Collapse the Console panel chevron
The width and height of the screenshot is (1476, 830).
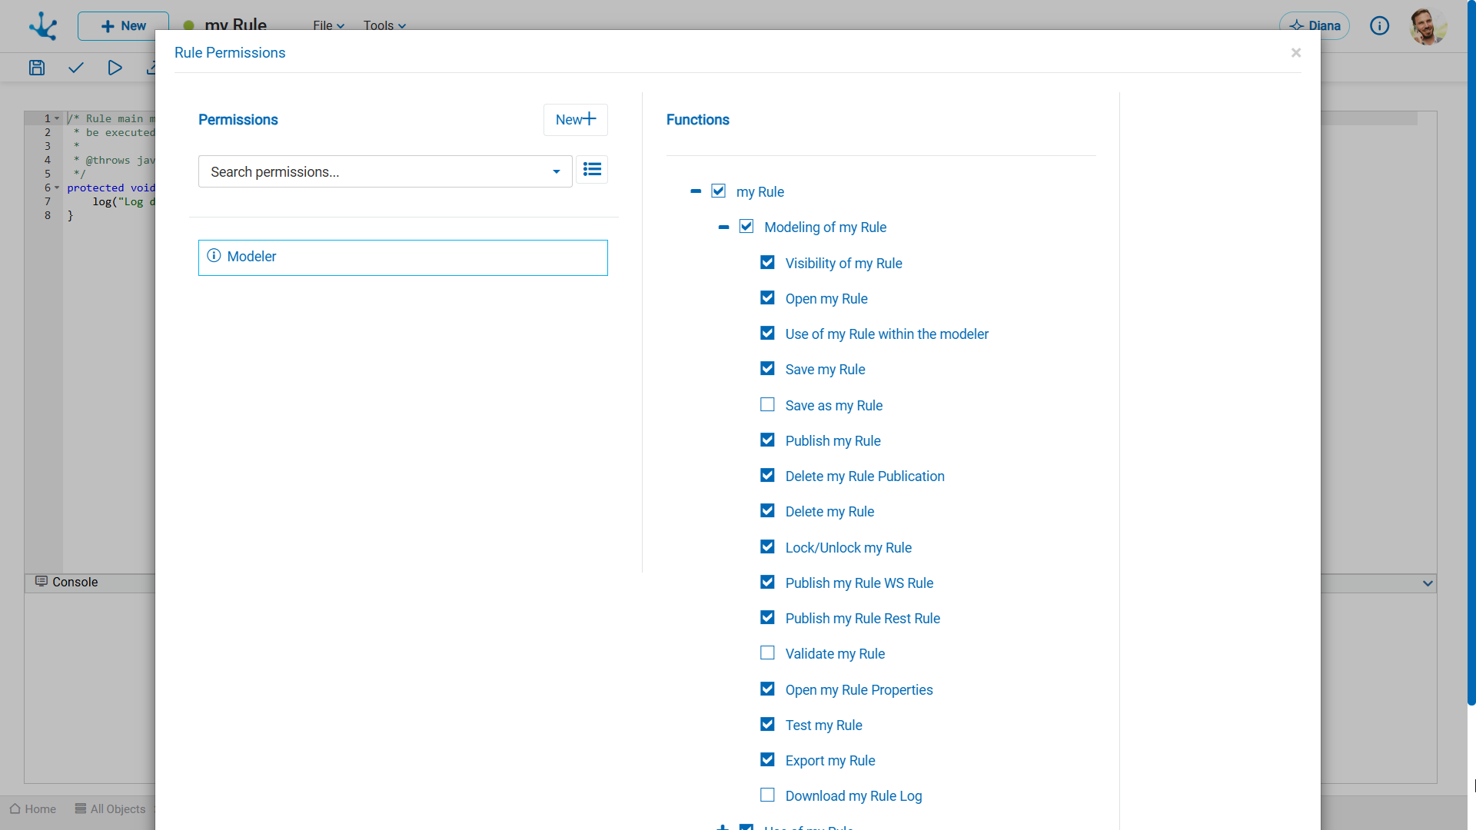pyautogui.click(x=1428, y=583)
